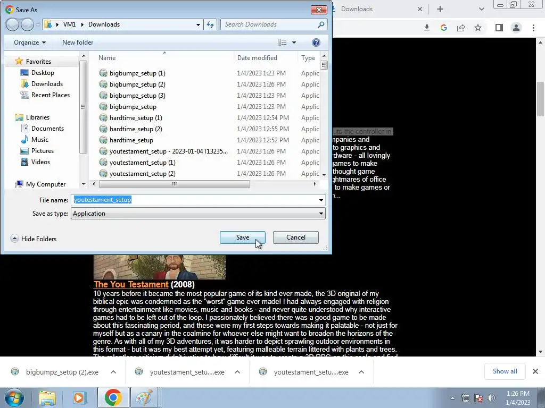Select Downloads in the address breadcrumb
This screenshot has height=408, width=545.
pyautogui.click(x=104, y=24)
